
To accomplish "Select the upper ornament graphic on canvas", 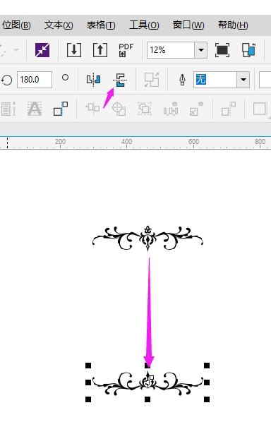I will pyautogui.click(x=147, y=238).
